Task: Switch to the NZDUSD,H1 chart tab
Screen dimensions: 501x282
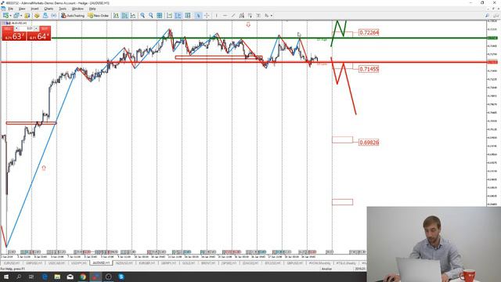Action: [124, 263]
